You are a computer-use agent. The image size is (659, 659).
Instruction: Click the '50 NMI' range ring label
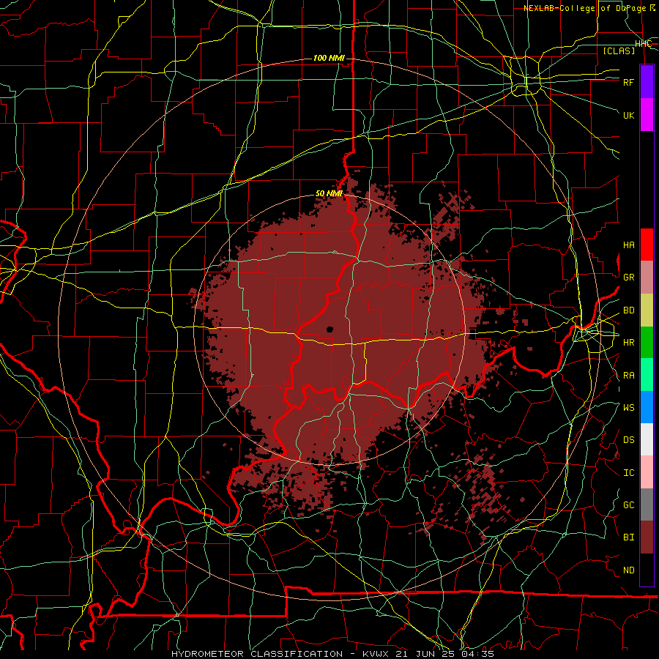click(329, 194)
